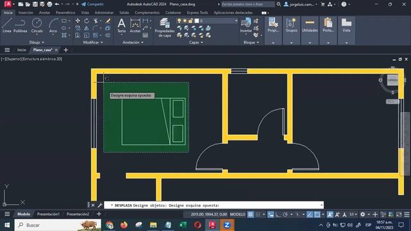Switch to the Paramétrico tab

tap(66, 13)
